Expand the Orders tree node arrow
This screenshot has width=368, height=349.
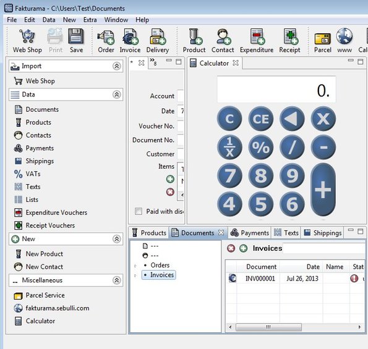[x=135, y=266]
